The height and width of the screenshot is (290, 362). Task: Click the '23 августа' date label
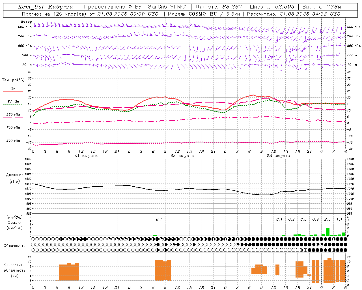pos(278,156)
